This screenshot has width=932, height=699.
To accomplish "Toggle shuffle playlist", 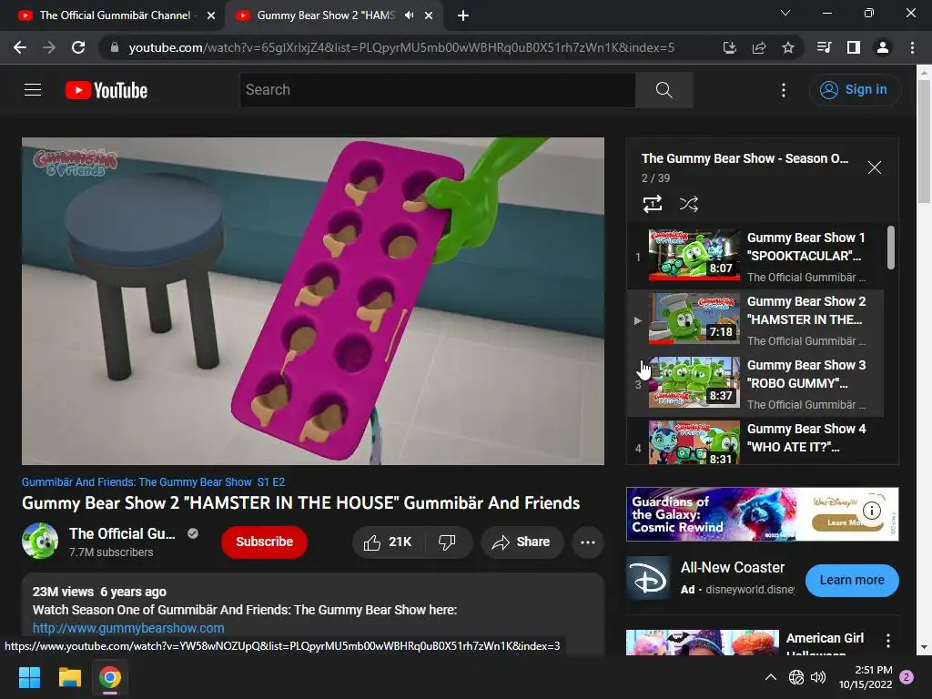I will pyautogui.click(x=688, y=204).
